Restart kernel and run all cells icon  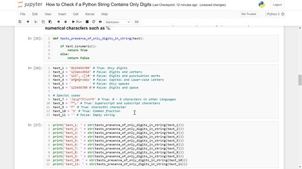[101, 22]
